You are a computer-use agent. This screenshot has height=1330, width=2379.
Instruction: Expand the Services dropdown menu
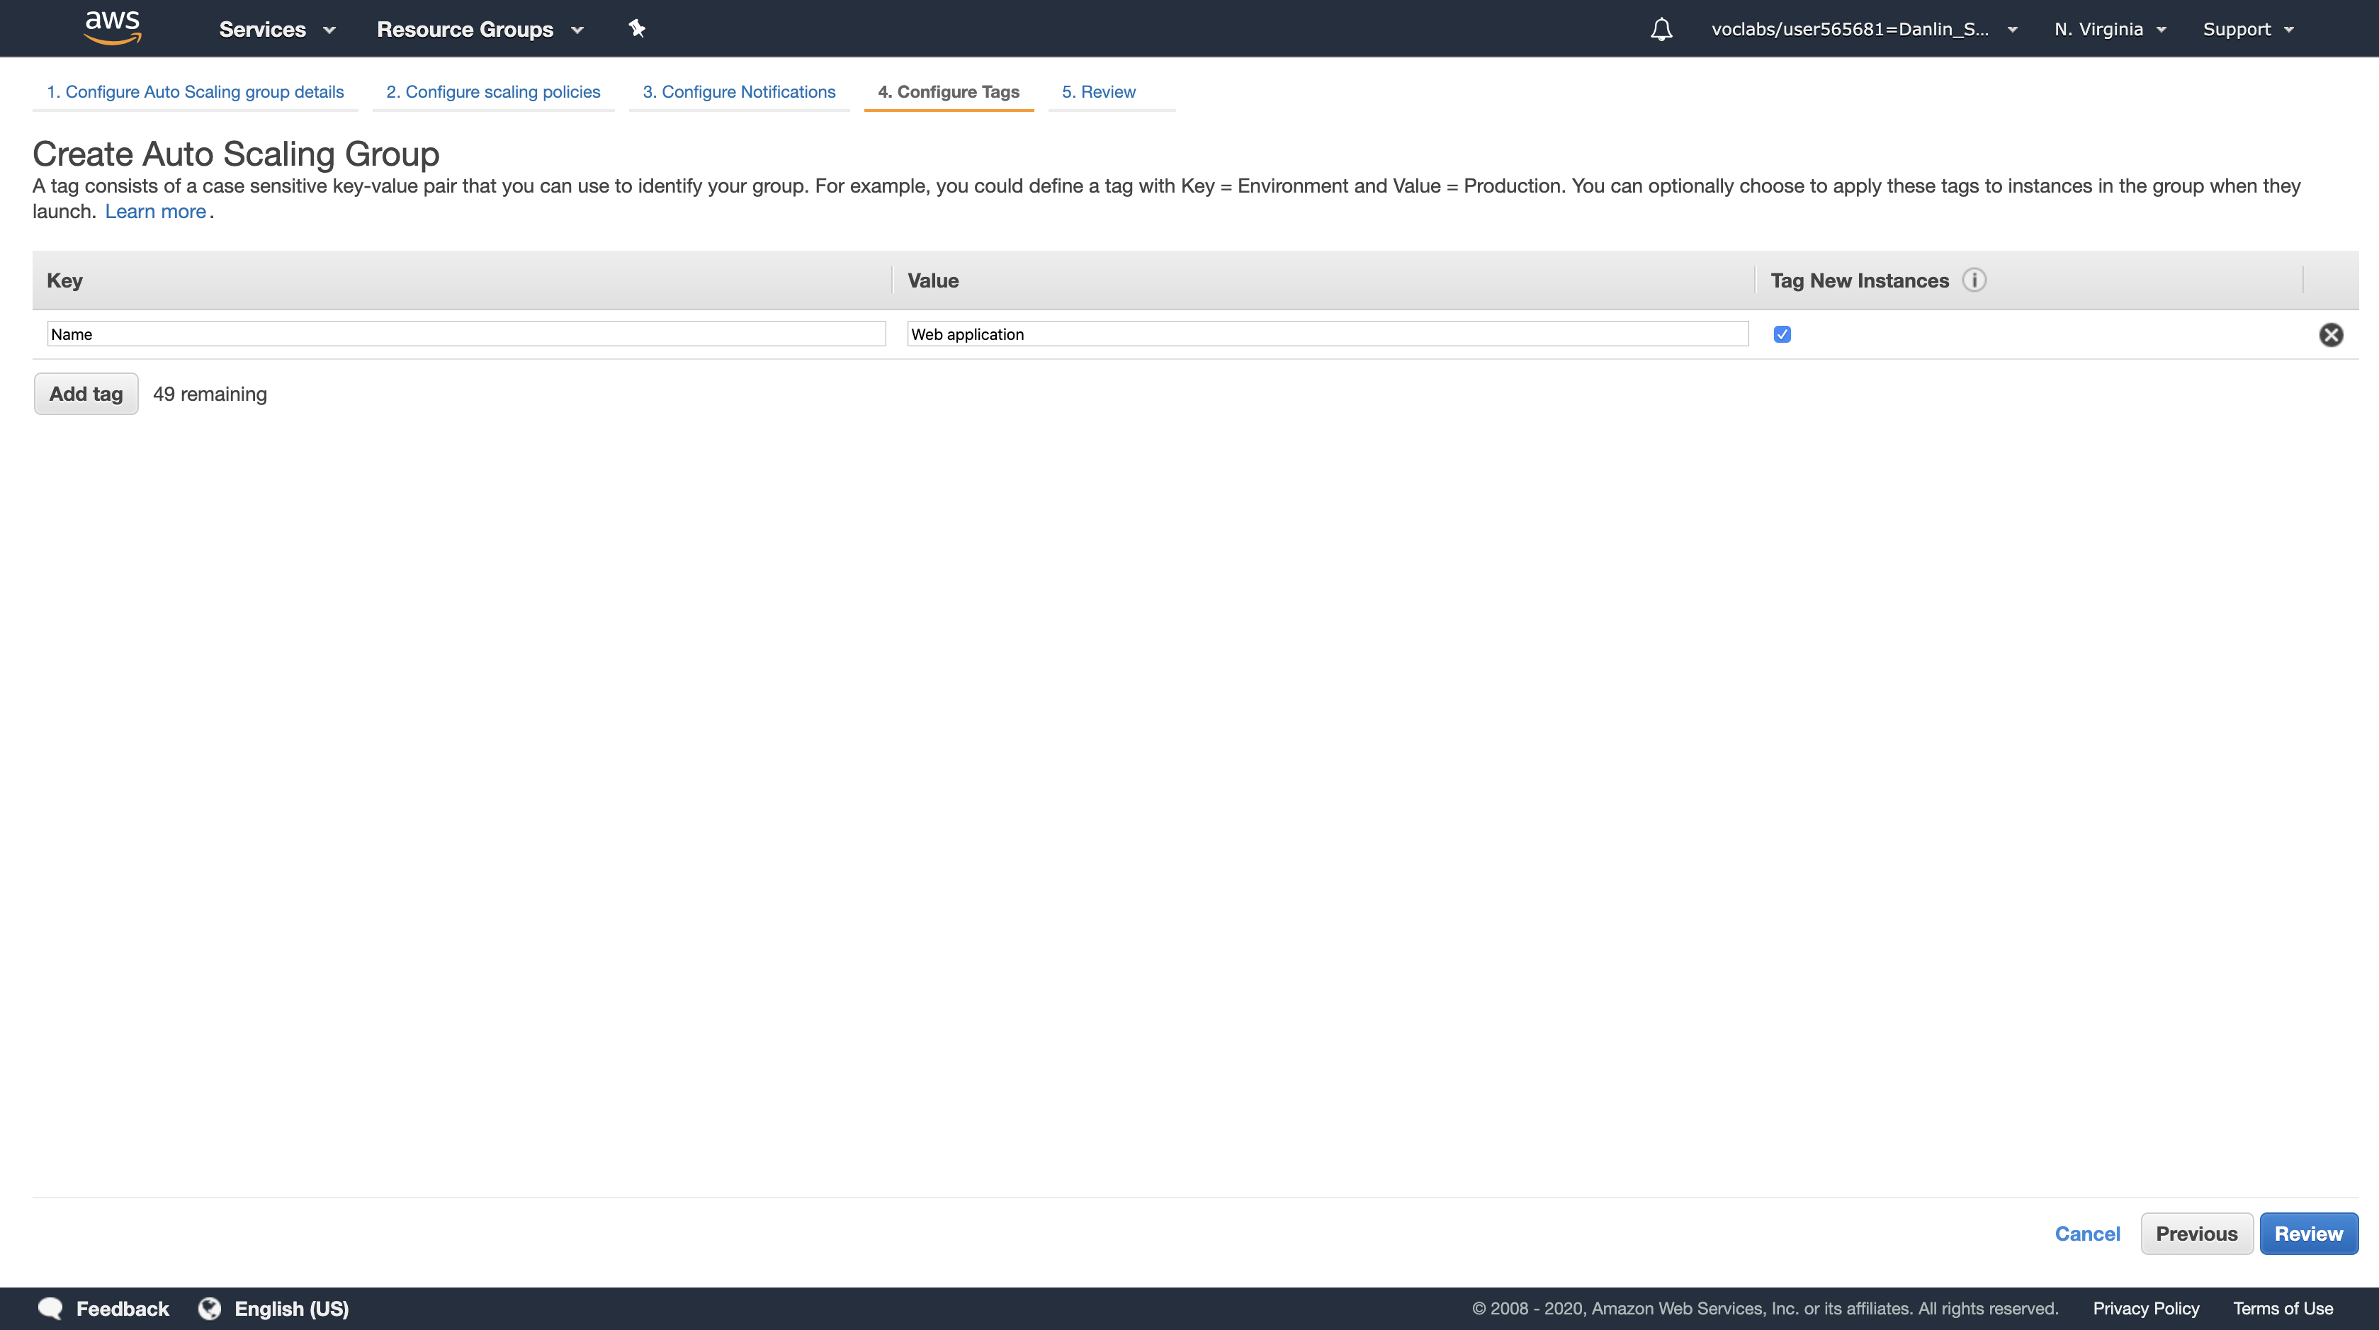pyautogui.click(x=276, y=30)
